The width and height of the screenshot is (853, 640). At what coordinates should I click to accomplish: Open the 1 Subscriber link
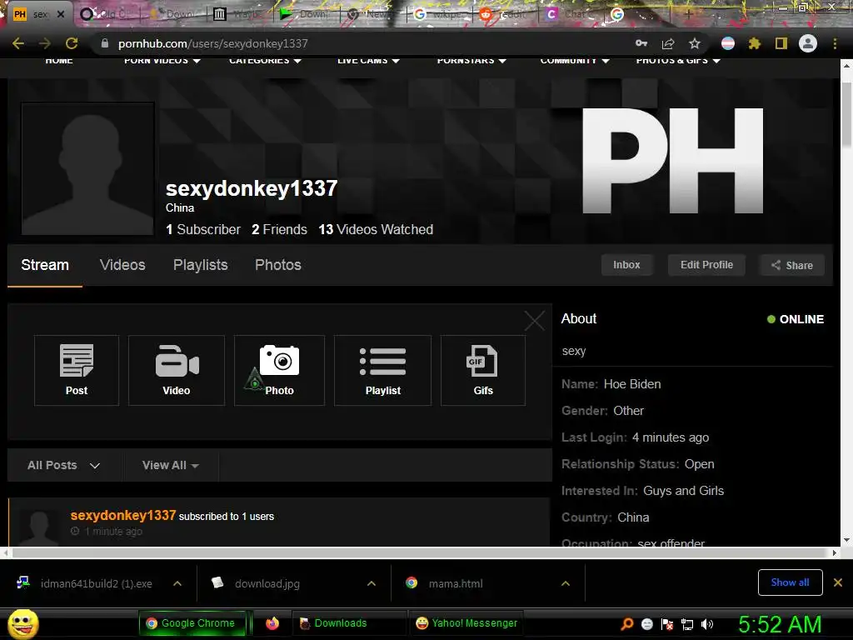pos(203,230)
